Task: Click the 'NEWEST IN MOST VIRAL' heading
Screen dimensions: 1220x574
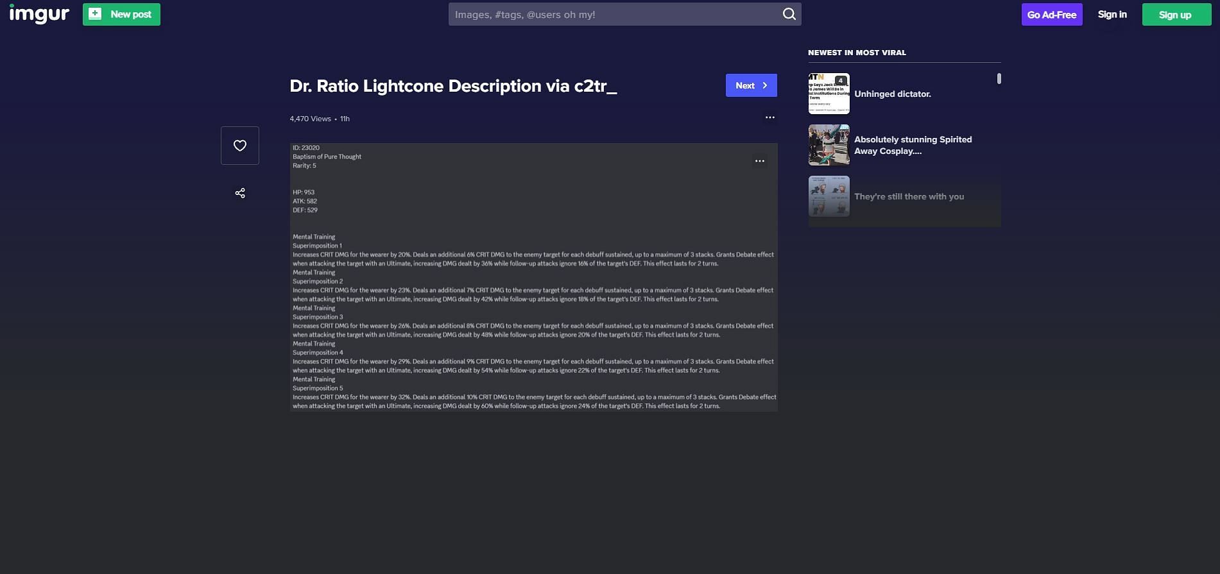Action: [x=857, y=53]
